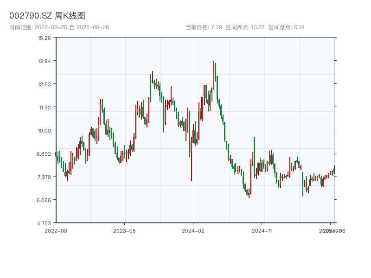Click the 15.26 y-axis price label
This screenshot has height=278, width=371.
(44, 38)
